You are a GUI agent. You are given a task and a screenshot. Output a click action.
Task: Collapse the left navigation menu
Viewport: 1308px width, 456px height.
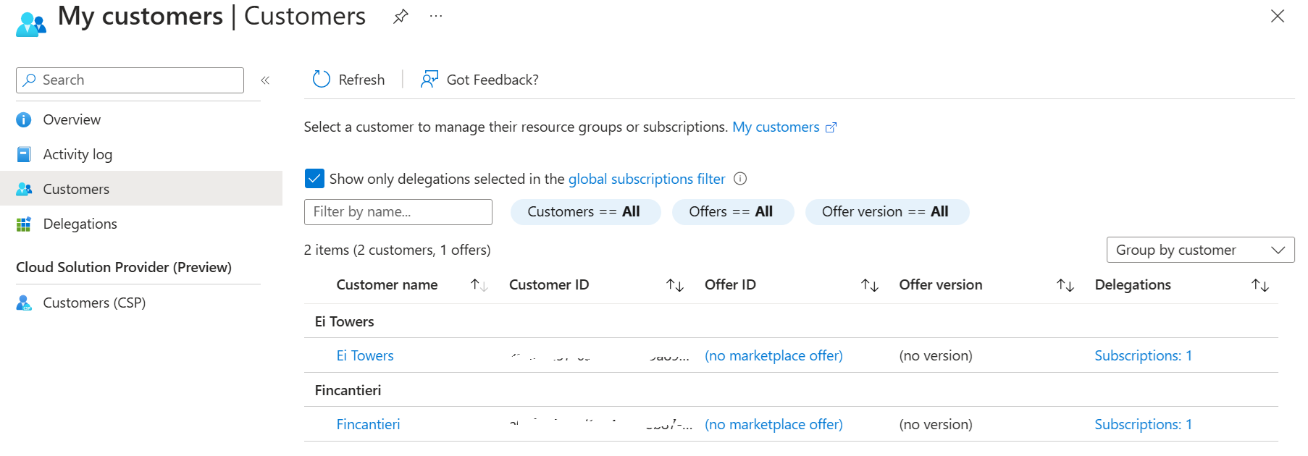click(265, 80)
